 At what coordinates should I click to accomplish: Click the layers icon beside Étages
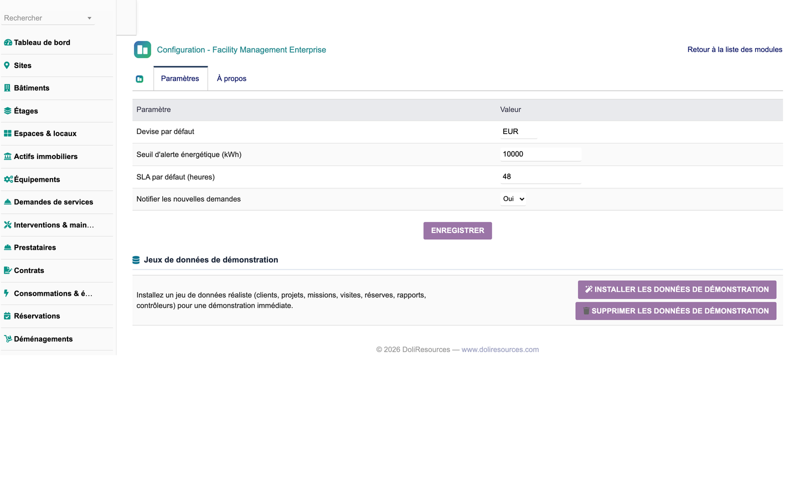pos(8,111)
